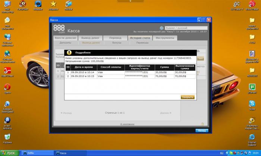Select the row dated 09.09.2010 в 10:15
The image size is (261, 156).
pos(130,76)
